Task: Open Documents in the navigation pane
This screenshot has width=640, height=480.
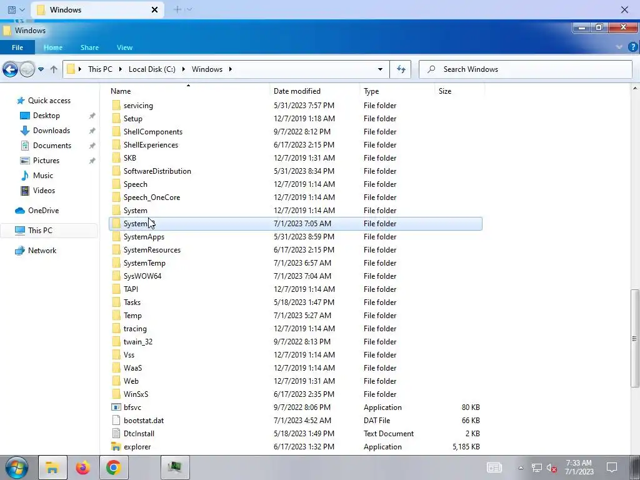Action: click(x=52, y=146)
